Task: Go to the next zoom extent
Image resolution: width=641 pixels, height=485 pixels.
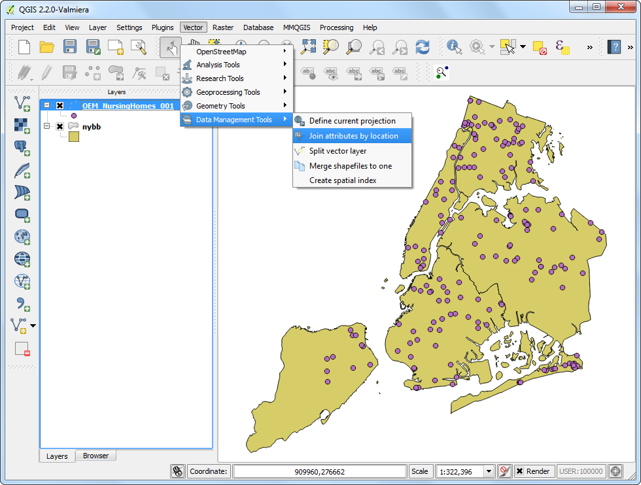Action: pyautogui.click(x=400, y=47)
